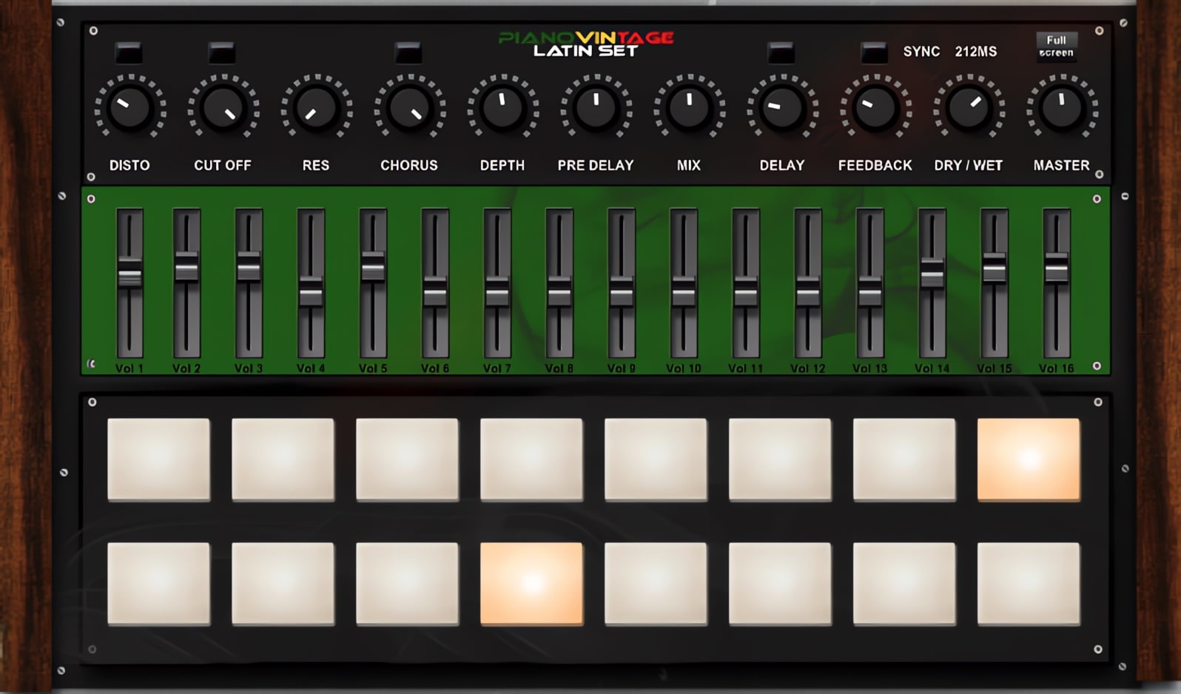Image resolution: width=1181 pixels, height=694 pixels.
Task: Click the SYNC label text
Action: pyautogui.click(x=921, y=52)
